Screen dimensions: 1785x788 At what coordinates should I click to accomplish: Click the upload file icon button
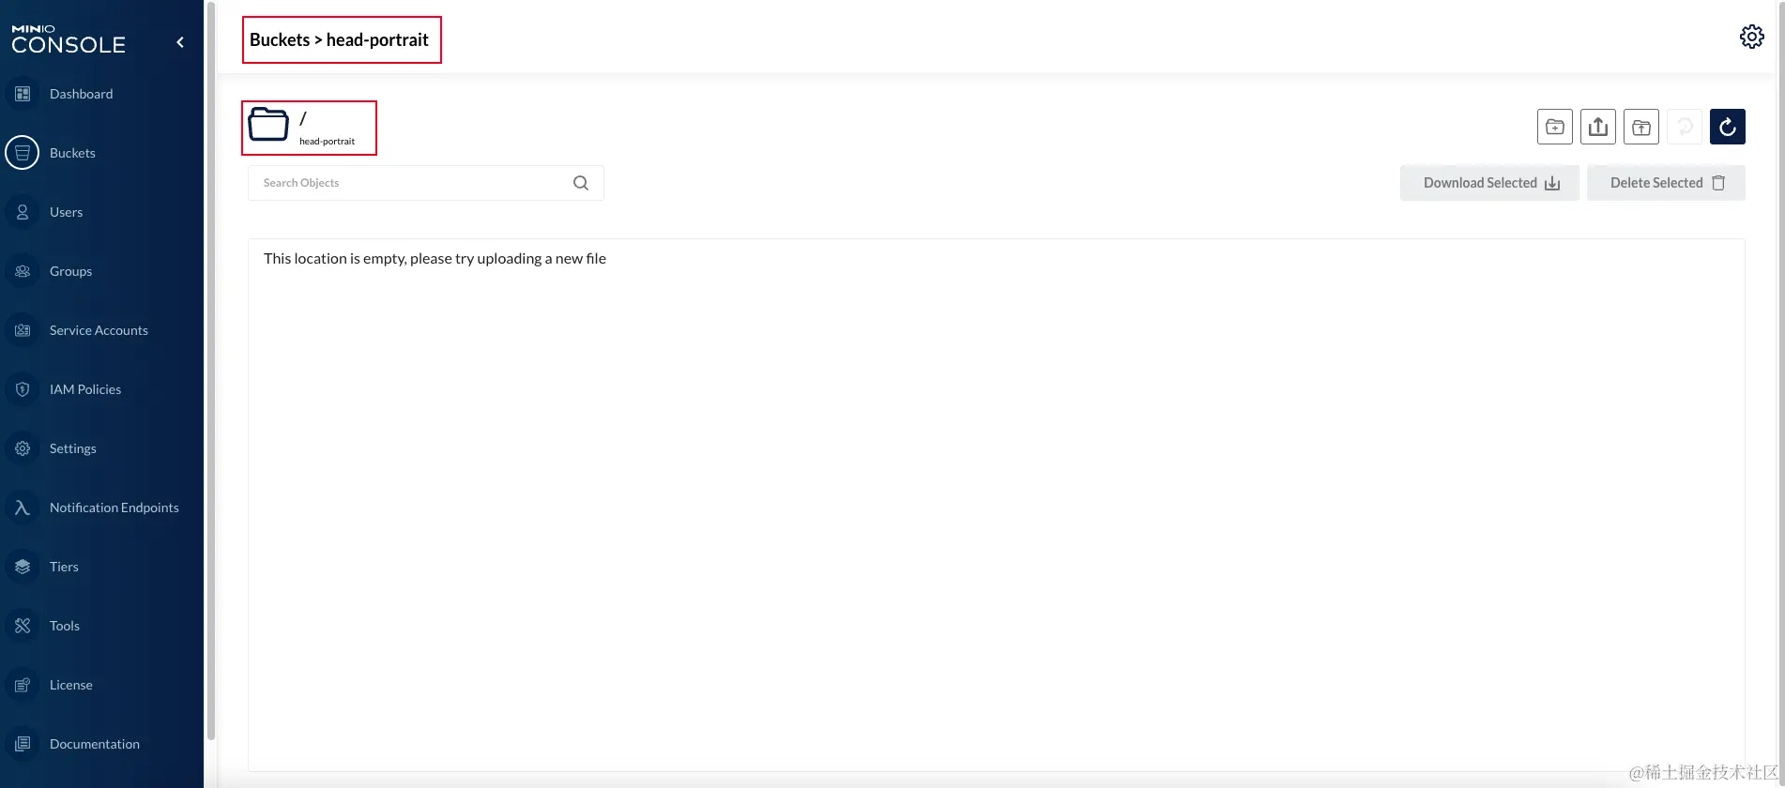tap(1598, 127)
